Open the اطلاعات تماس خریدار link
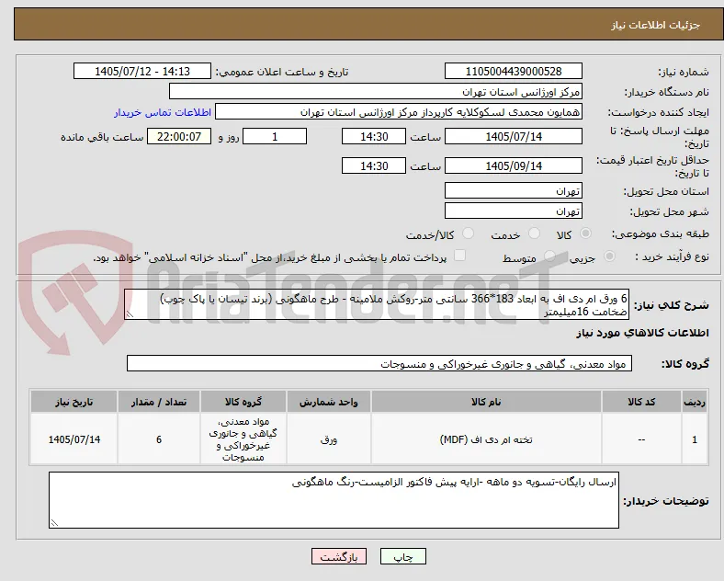Viewport: 724px width, 581px height. coord(163,113)
